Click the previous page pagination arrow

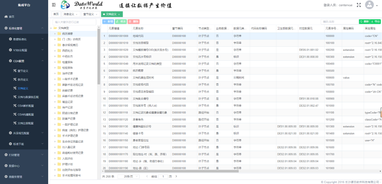[147, 176]
